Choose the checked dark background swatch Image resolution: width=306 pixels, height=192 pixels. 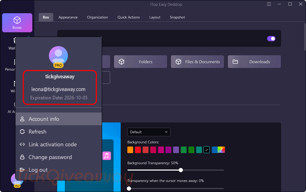click(207, 150)
